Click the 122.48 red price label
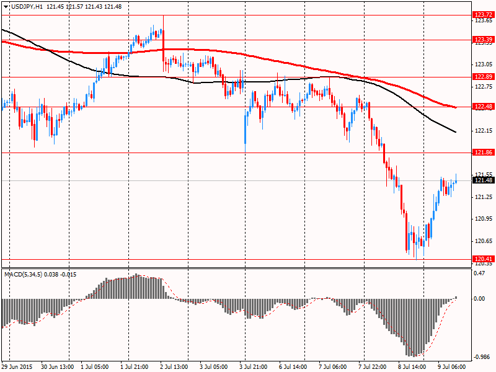 click(x=484, y=107)
